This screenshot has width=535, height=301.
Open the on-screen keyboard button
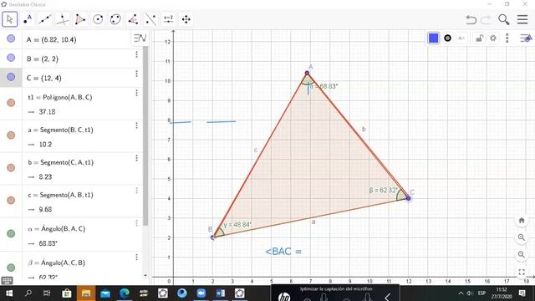tap(7, 281)
